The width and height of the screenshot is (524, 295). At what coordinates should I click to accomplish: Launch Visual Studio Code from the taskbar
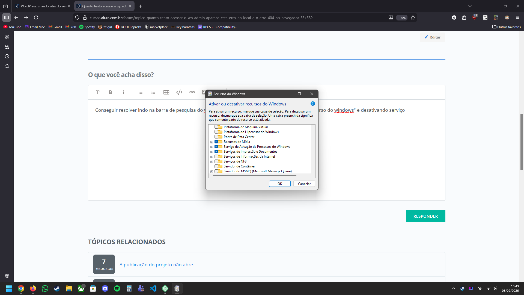153,288
